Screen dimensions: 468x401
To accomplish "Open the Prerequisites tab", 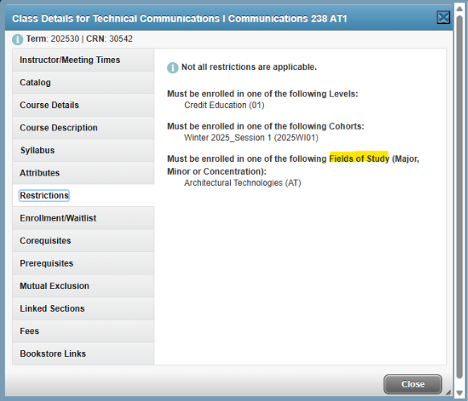I will pos(84,263).
